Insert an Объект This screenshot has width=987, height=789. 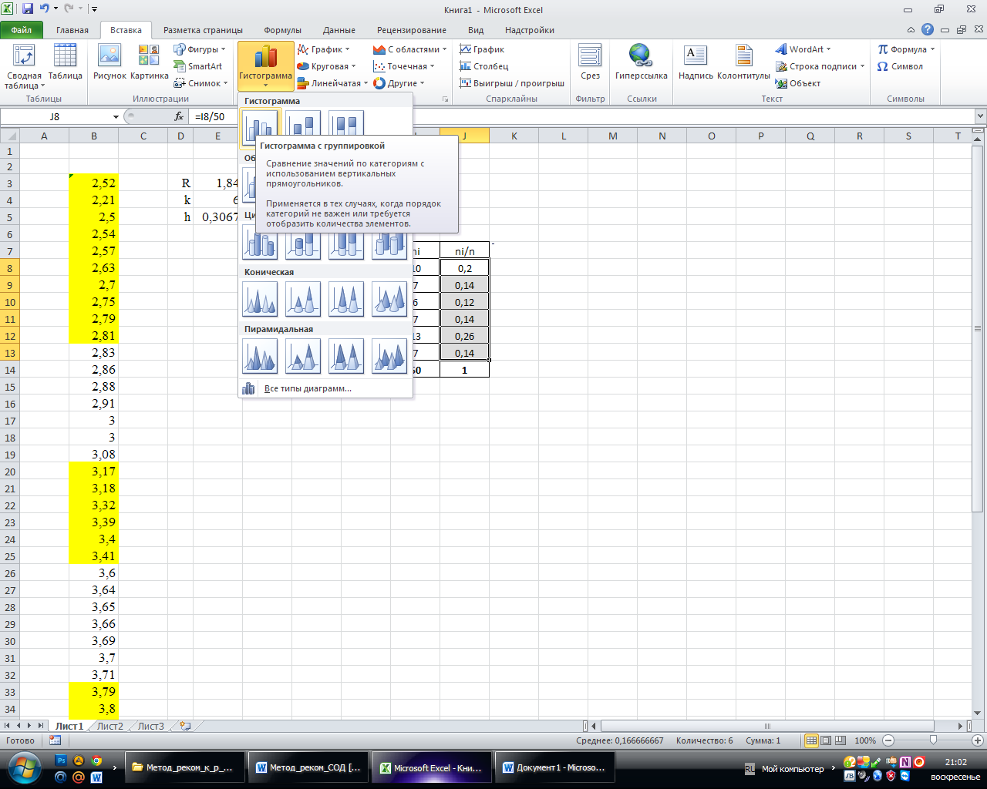(798, 83)
